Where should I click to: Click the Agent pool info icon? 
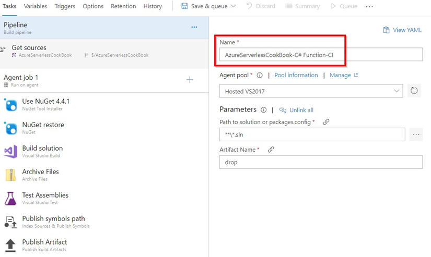click(x=260, y=76)
